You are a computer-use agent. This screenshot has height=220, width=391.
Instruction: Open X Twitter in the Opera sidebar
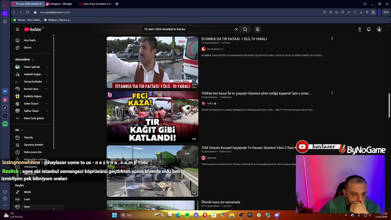5,116
